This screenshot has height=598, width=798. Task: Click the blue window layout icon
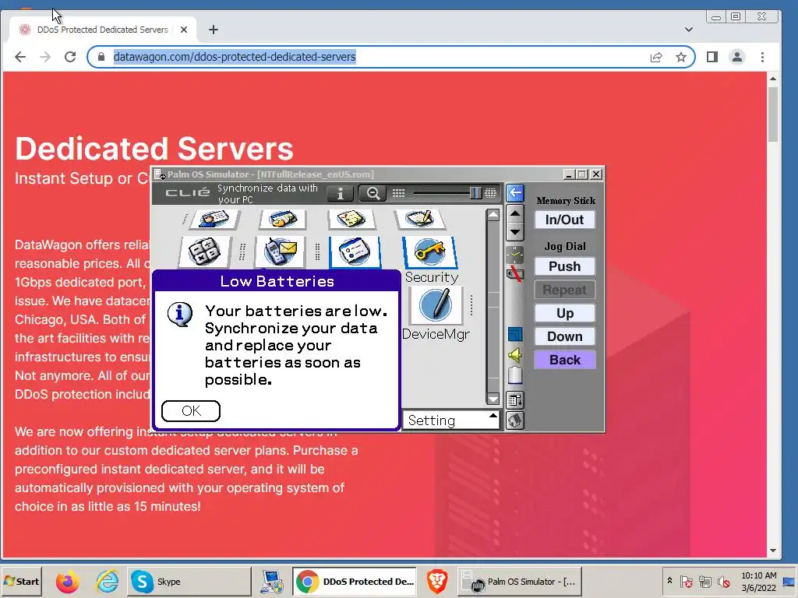(515, 334)
